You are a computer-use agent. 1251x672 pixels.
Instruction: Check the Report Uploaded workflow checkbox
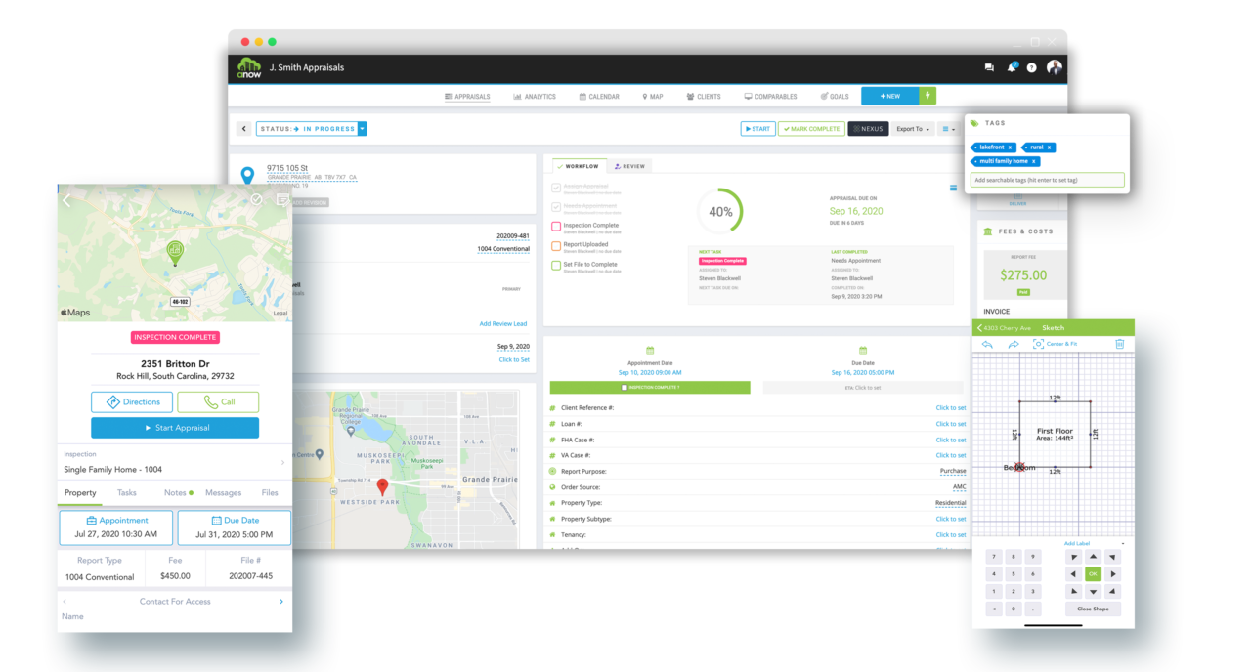556,246
